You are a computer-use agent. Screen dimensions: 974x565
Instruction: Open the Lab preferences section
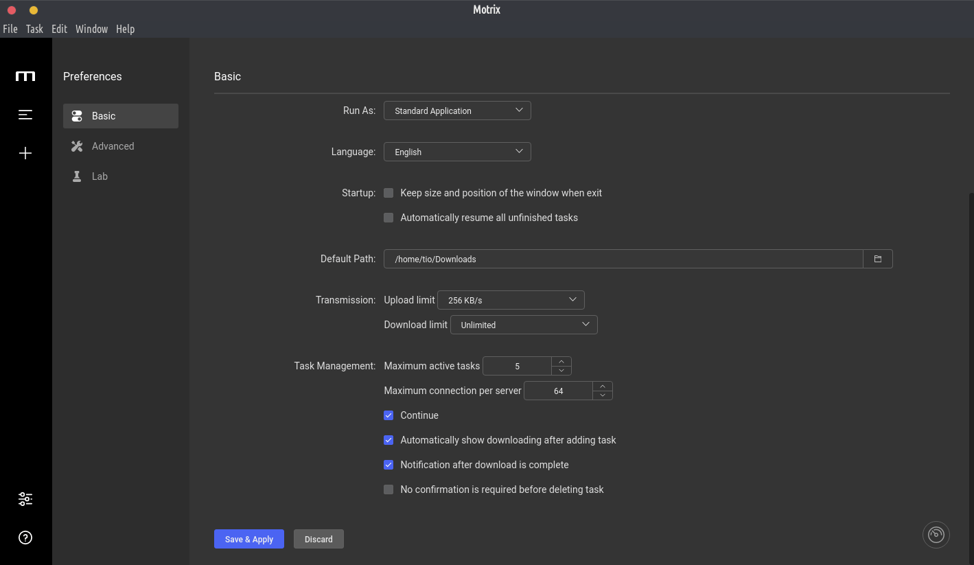[x=100, y=176]
